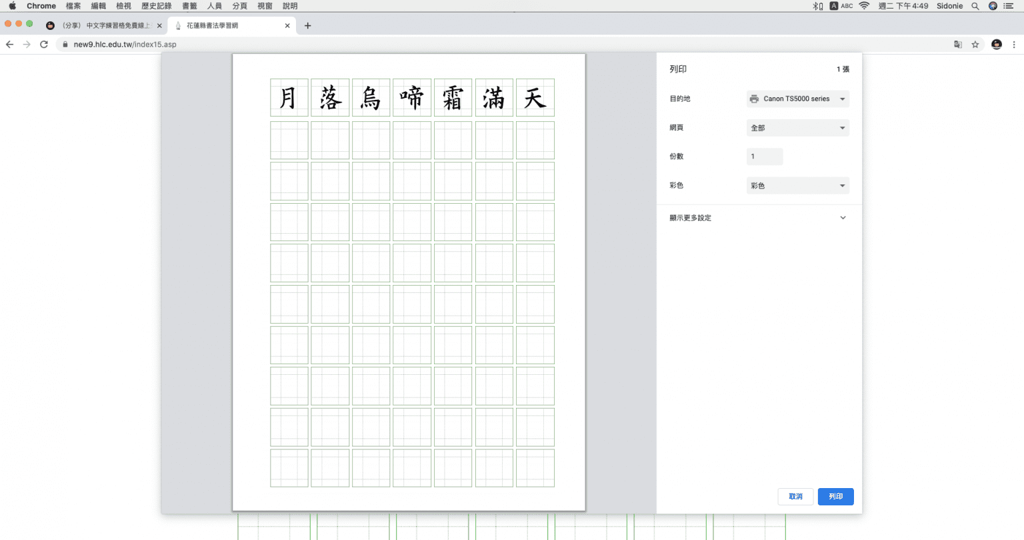Close the 花蓮縣書法學習網 tab
1024x540 pixels.
(287, 26)
